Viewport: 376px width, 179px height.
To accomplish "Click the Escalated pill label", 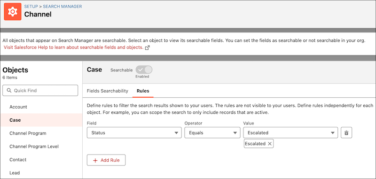I will click(255, 144).
